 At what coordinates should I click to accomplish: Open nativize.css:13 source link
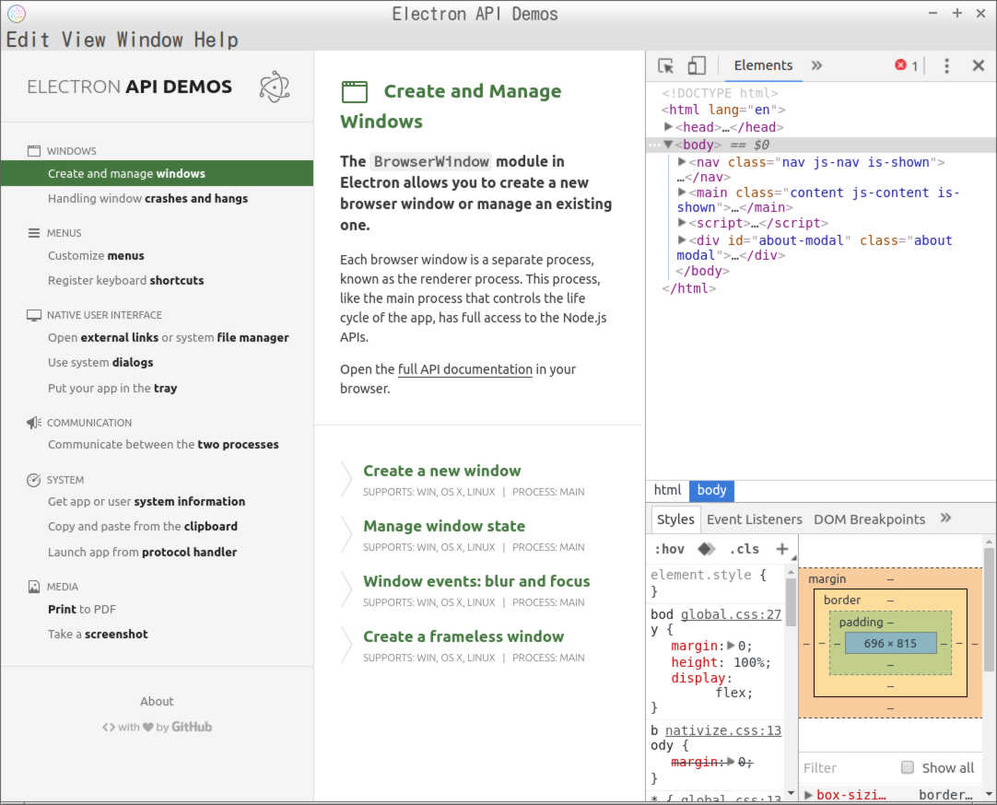723,730
